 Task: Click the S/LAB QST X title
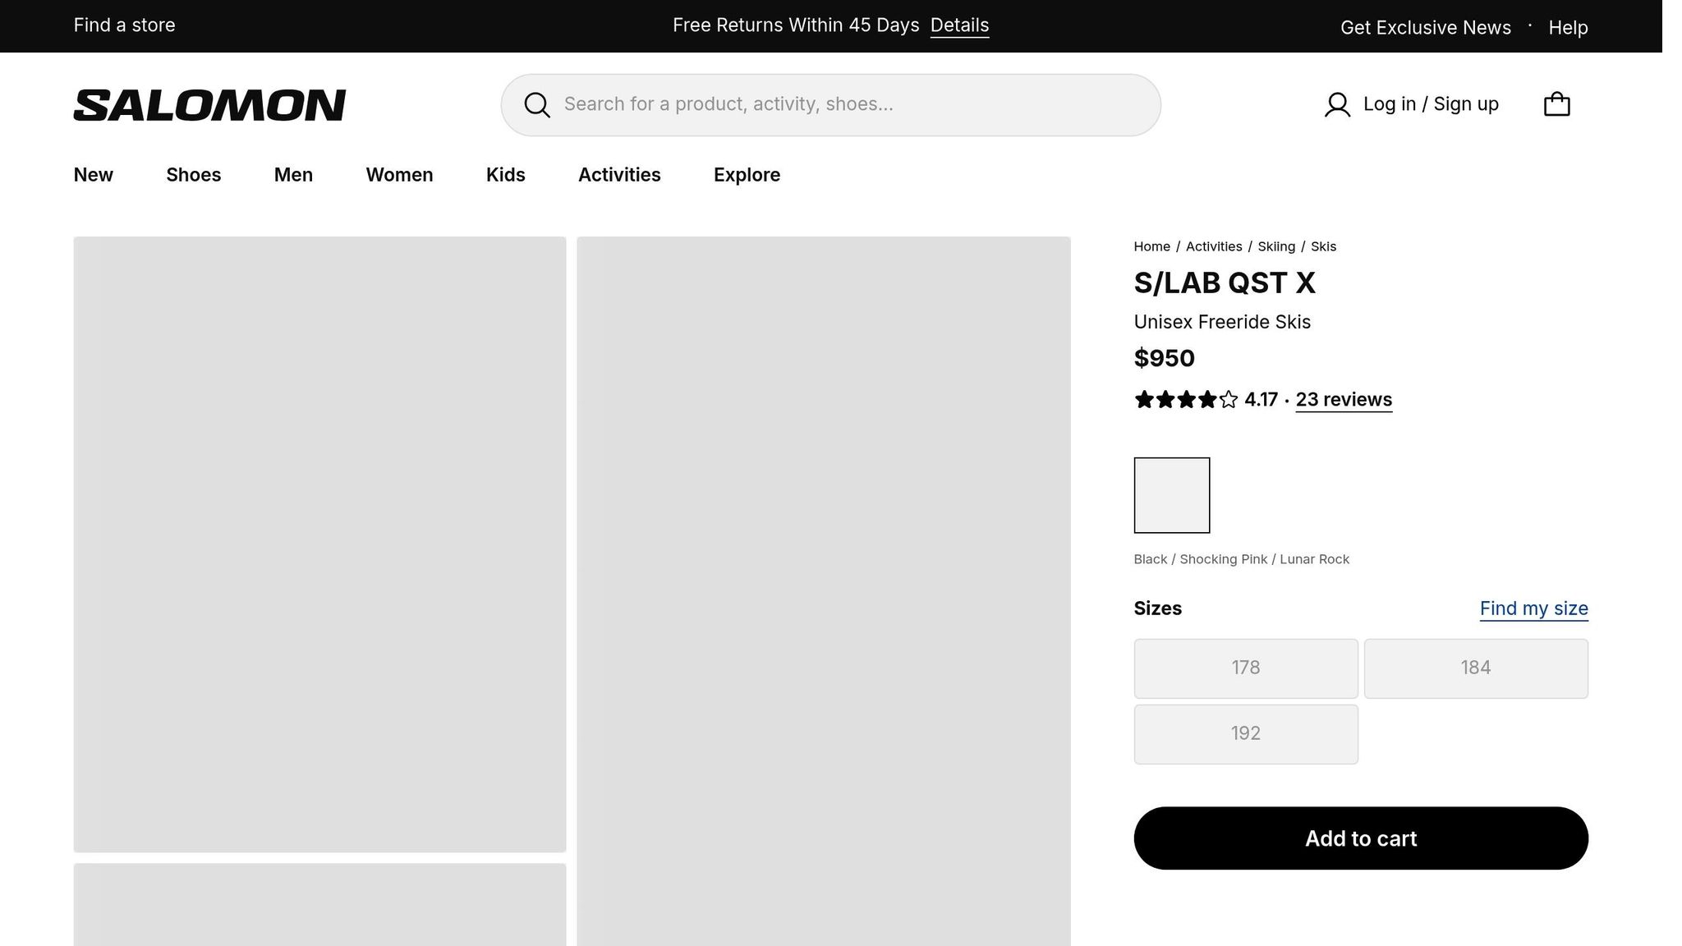click(1224, 283)
